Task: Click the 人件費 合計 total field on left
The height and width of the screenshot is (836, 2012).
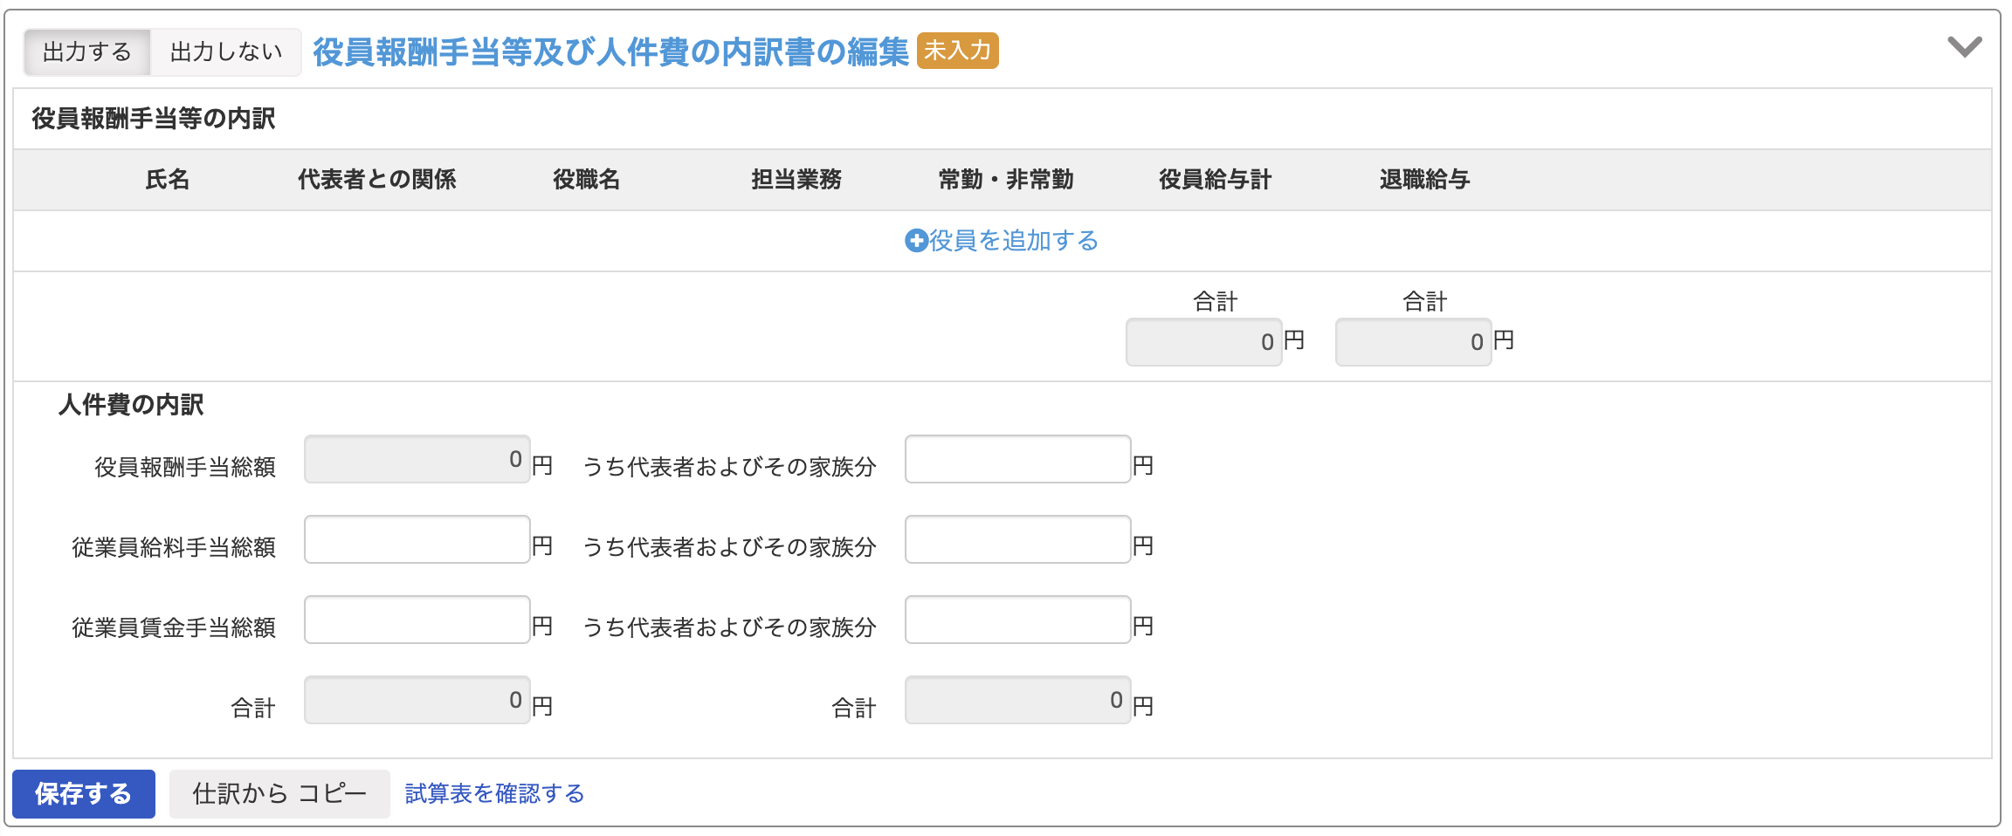Action: tap(417, 700)
